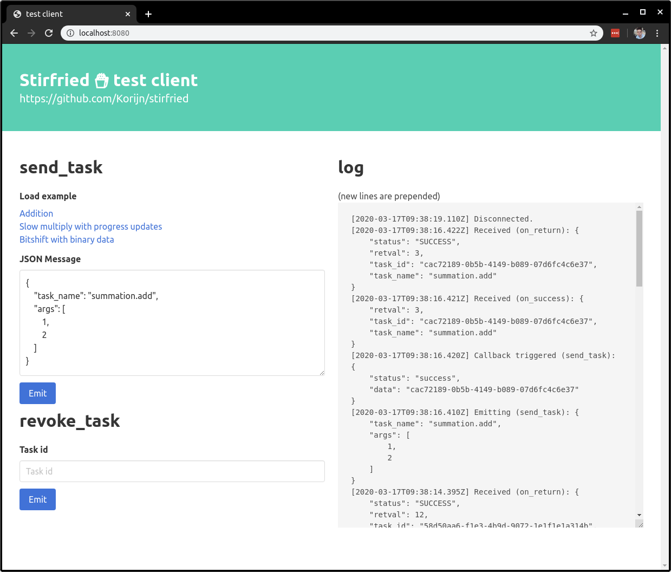Screen dimensions: 671x572
Task: View site information icon in address bar
Action: tap(70, 33)
